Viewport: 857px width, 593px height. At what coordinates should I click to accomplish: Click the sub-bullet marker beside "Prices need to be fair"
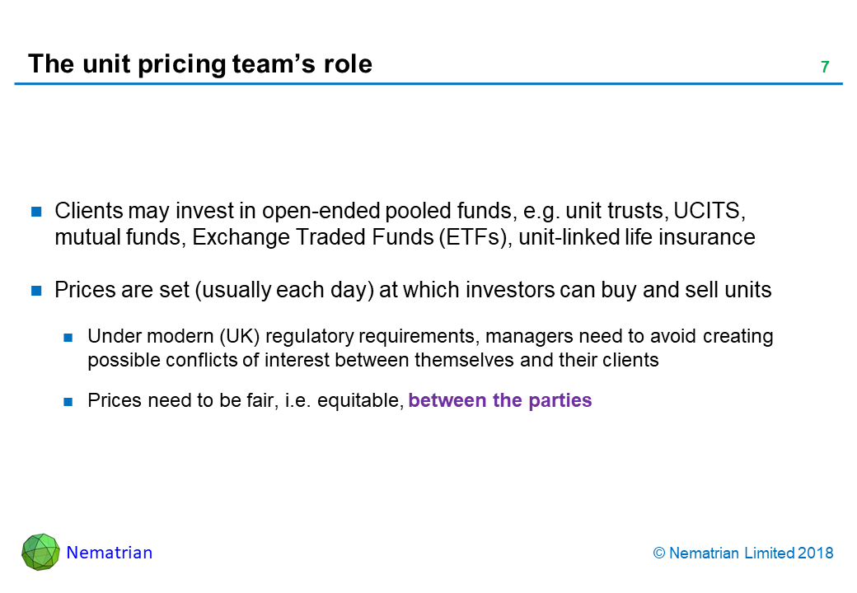tap(70, 402)
